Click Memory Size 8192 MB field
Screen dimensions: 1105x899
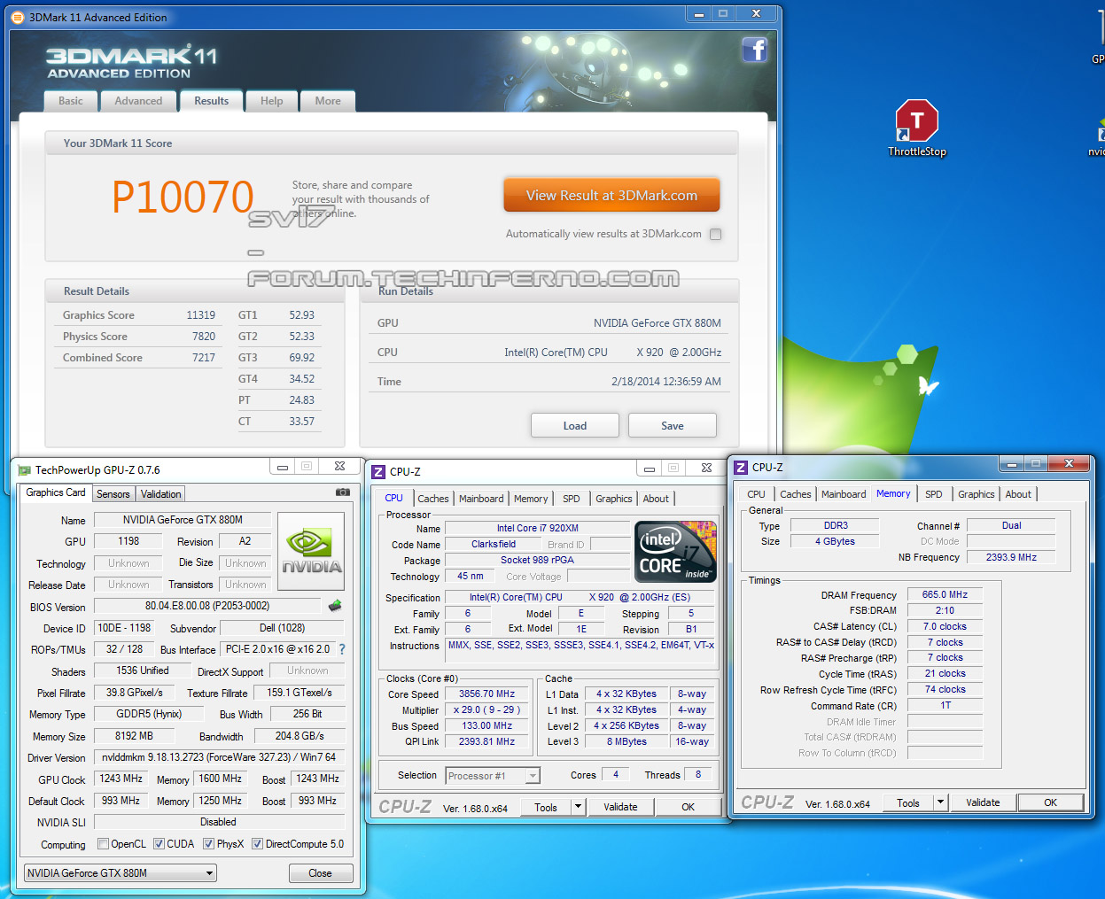[x=134, y=736]
